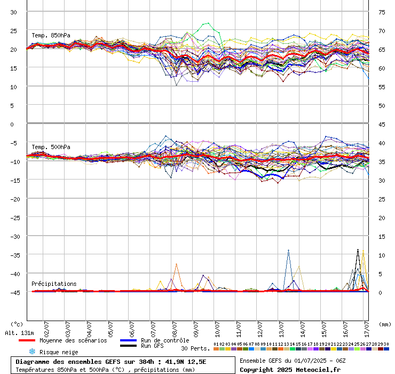Screen dimensions: 395x374
Task: Select perturbation 25 lime green swatch
Action: point(357,349)
